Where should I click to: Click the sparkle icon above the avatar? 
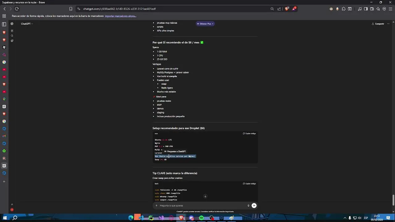12,204
